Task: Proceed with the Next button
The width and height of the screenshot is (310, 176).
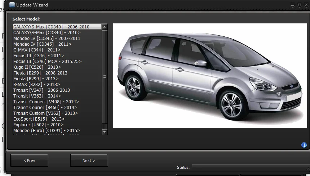Action: [x=89, y=161]
